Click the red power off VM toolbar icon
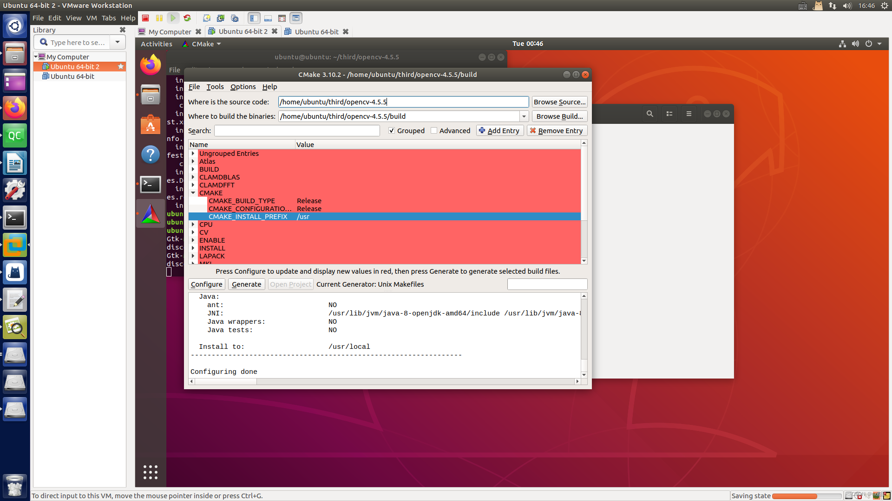Viewport: 892px width, 501px height. (x=145, y=18)
